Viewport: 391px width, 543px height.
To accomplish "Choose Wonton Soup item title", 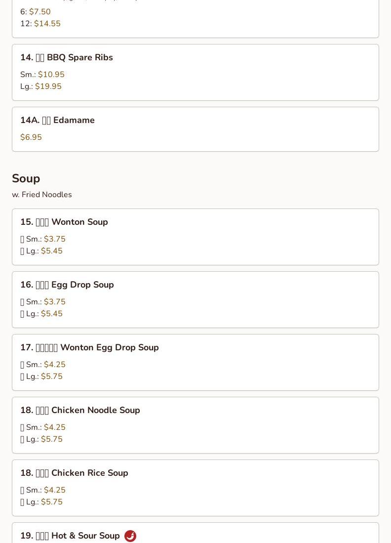I will [64, 222].
